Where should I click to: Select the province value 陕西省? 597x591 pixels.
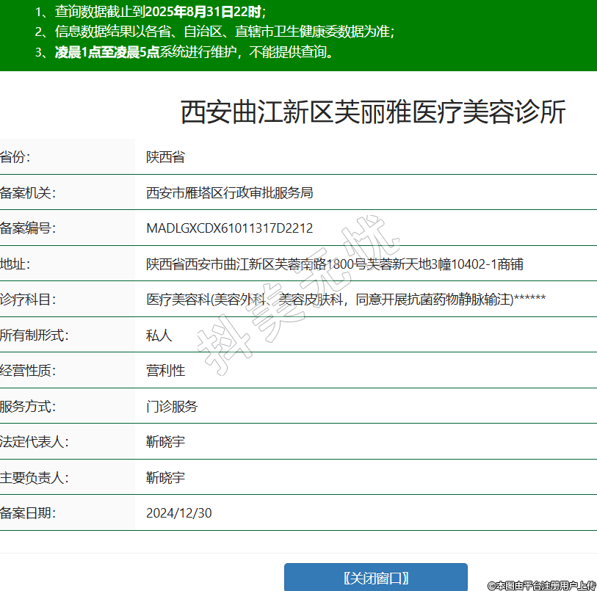pyautogui.click(x=165, y=157)
